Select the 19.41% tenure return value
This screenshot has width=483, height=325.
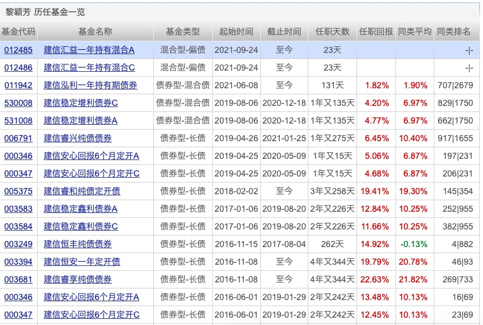(375, 191)
